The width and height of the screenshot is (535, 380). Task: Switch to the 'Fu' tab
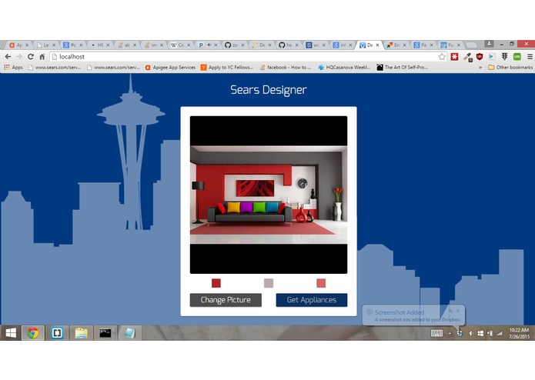point(450,45)
